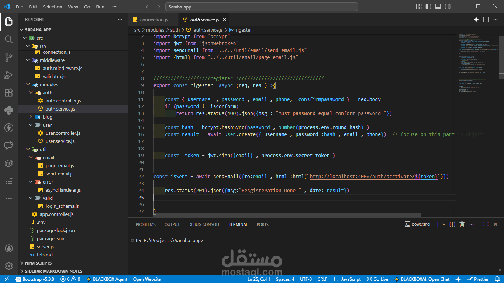Open the Python extension panel
This screenshot has height=283, width=504.
coord(9,110)
